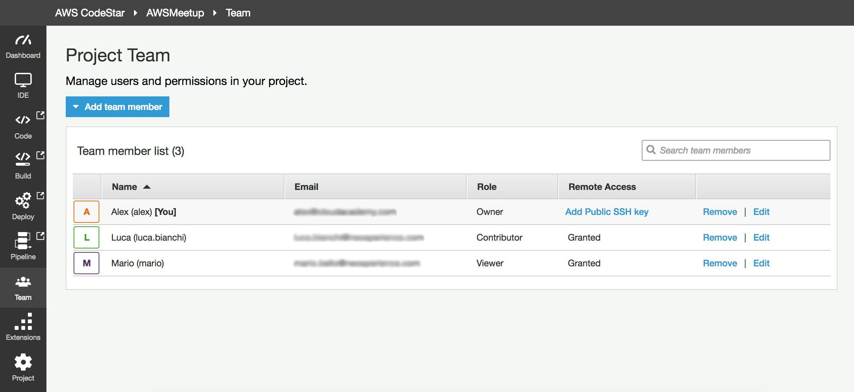Viewport: 854px width, 392px height.
Task: Select the Code sidebar icon
Action: [x=23, y=126]
